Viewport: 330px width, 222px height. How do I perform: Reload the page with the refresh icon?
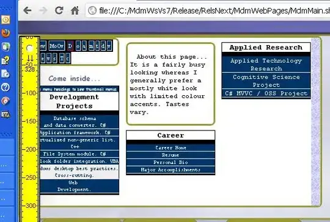click(59, 10)
